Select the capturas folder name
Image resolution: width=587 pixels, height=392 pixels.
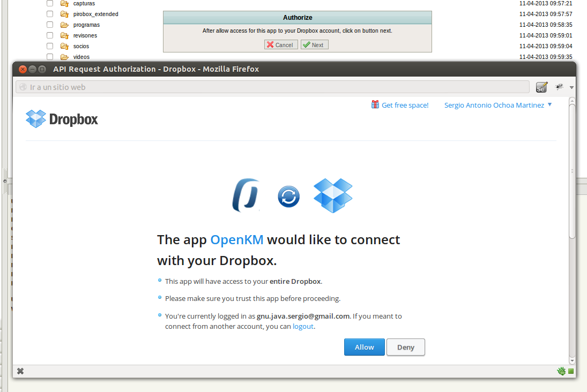(84, 3)
